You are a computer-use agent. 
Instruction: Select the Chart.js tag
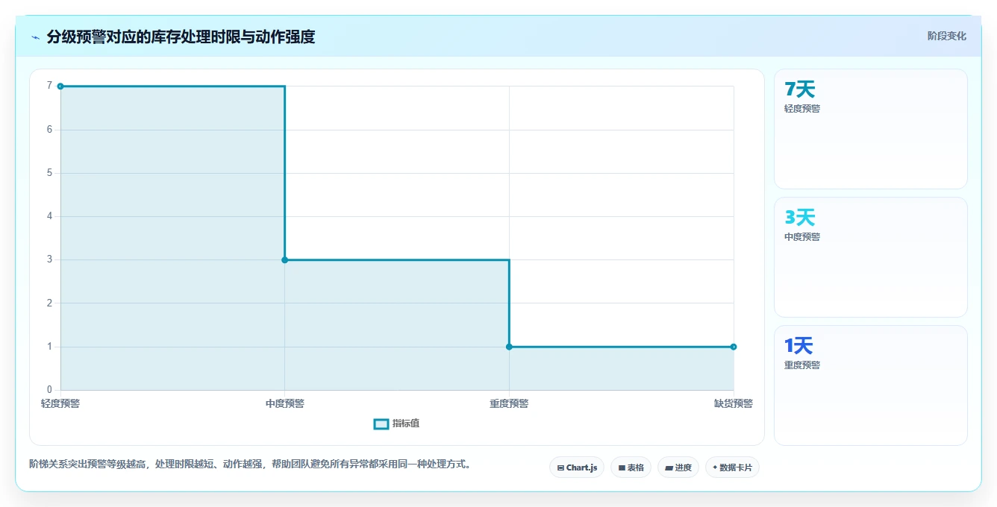[x=577, y=467]
